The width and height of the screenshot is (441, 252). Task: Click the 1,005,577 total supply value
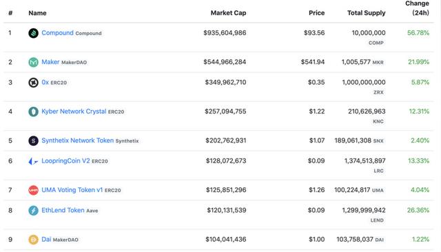(356, 62)
